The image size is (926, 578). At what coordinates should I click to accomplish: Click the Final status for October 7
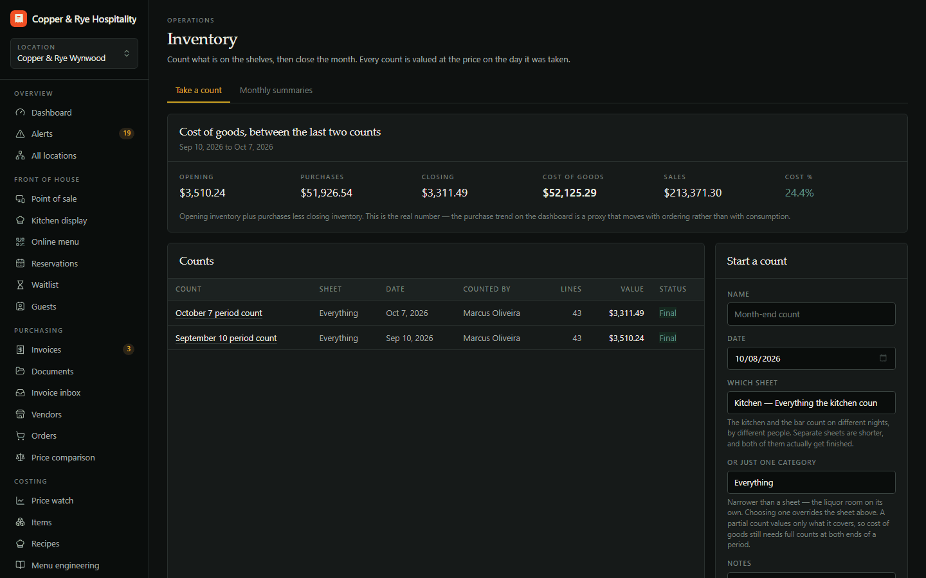pos(667,313)
